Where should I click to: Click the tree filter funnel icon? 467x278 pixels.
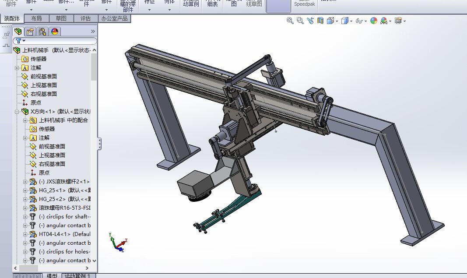pyautogui.click(x=18, y=41)
